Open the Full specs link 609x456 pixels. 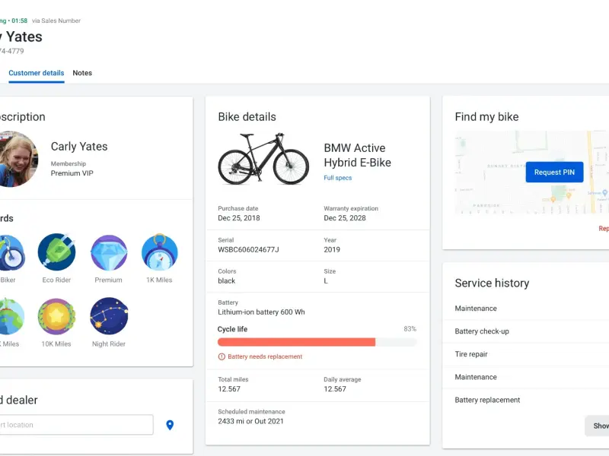[338, 178]
